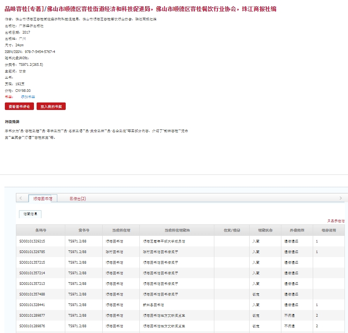
Task: Switch to the 顺德图书馆 tab
Action: (43, 199)
